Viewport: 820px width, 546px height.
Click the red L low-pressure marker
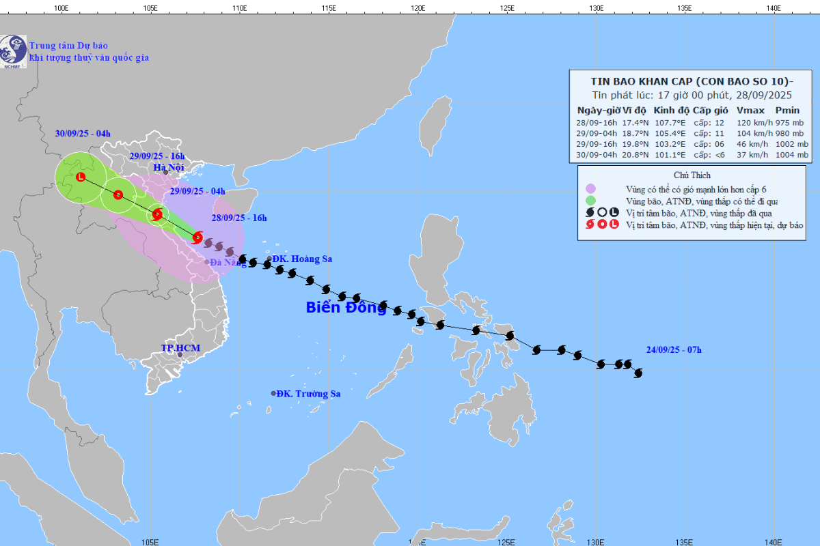point(81,177)
